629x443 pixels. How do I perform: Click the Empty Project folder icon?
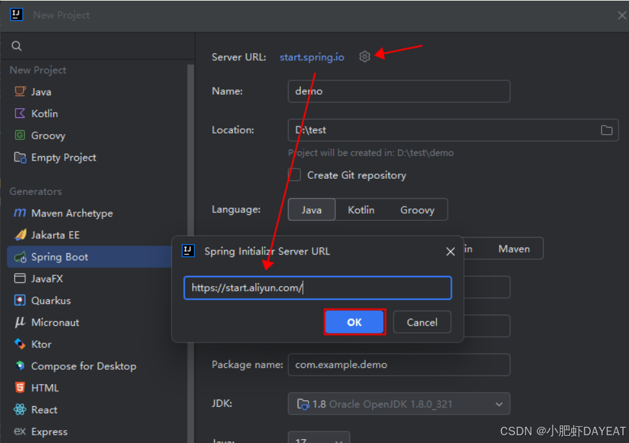20,157
